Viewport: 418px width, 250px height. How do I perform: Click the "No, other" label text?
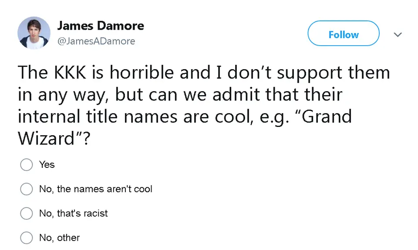(60, 238)
